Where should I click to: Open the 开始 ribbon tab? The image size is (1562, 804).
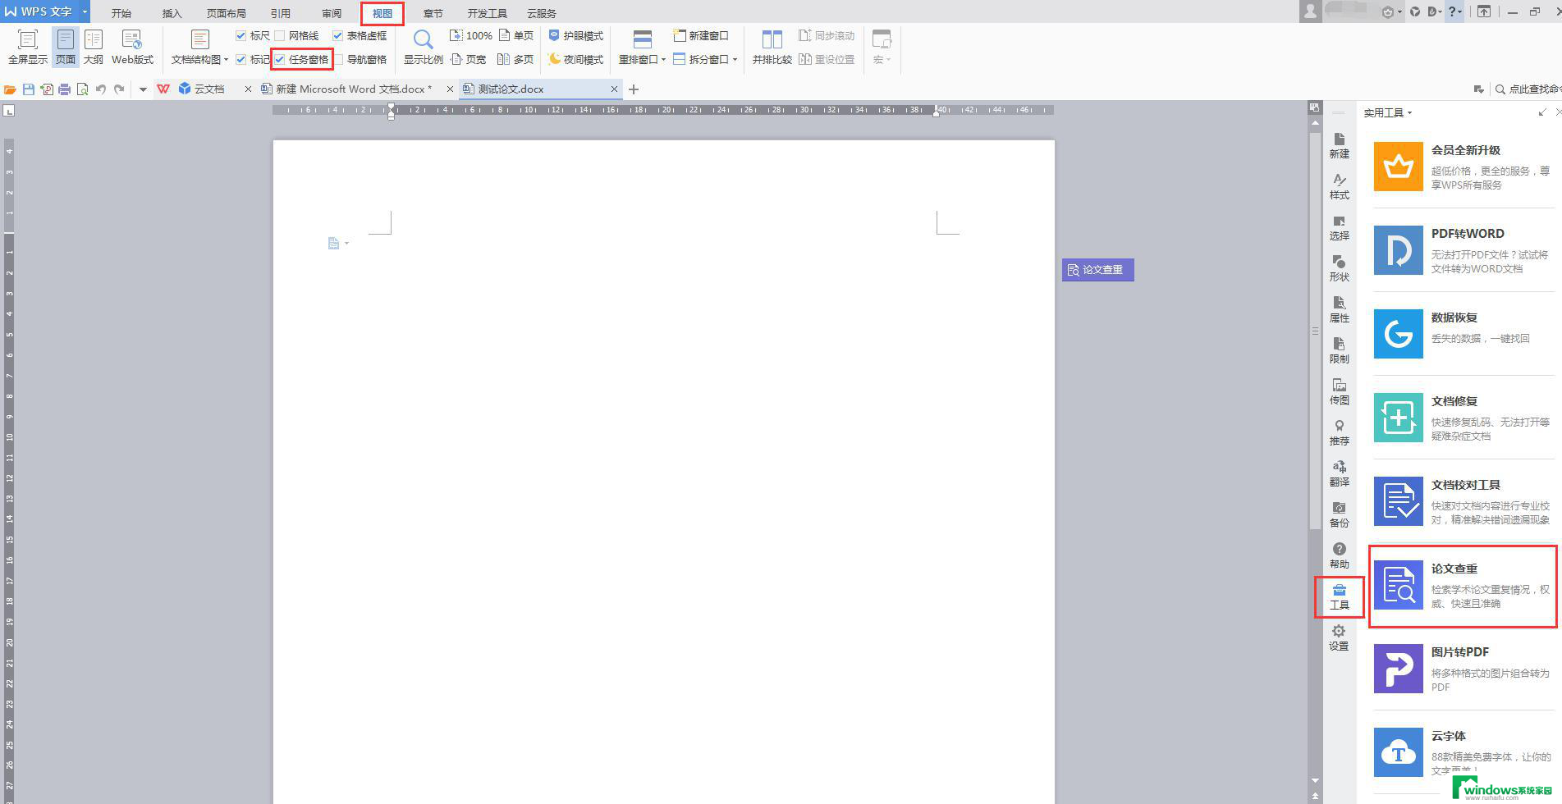point(121,13)
